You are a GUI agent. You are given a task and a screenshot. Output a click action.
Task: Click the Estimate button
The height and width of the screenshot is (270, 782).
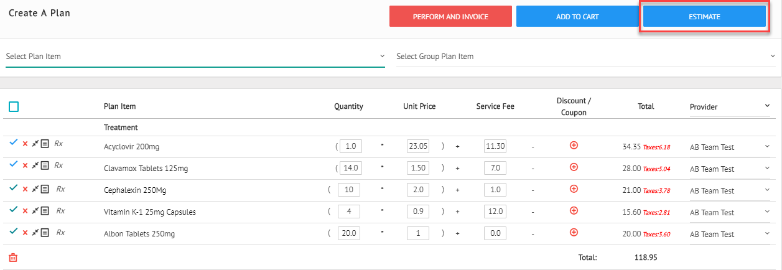click(704, 17)
